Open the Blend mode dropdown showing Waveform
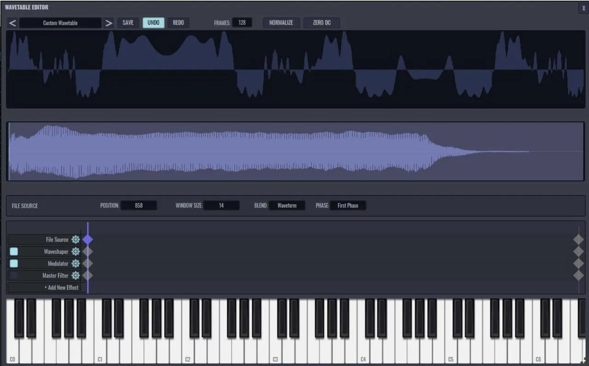This screenshot has width=589, height=366. pos(287,205)
